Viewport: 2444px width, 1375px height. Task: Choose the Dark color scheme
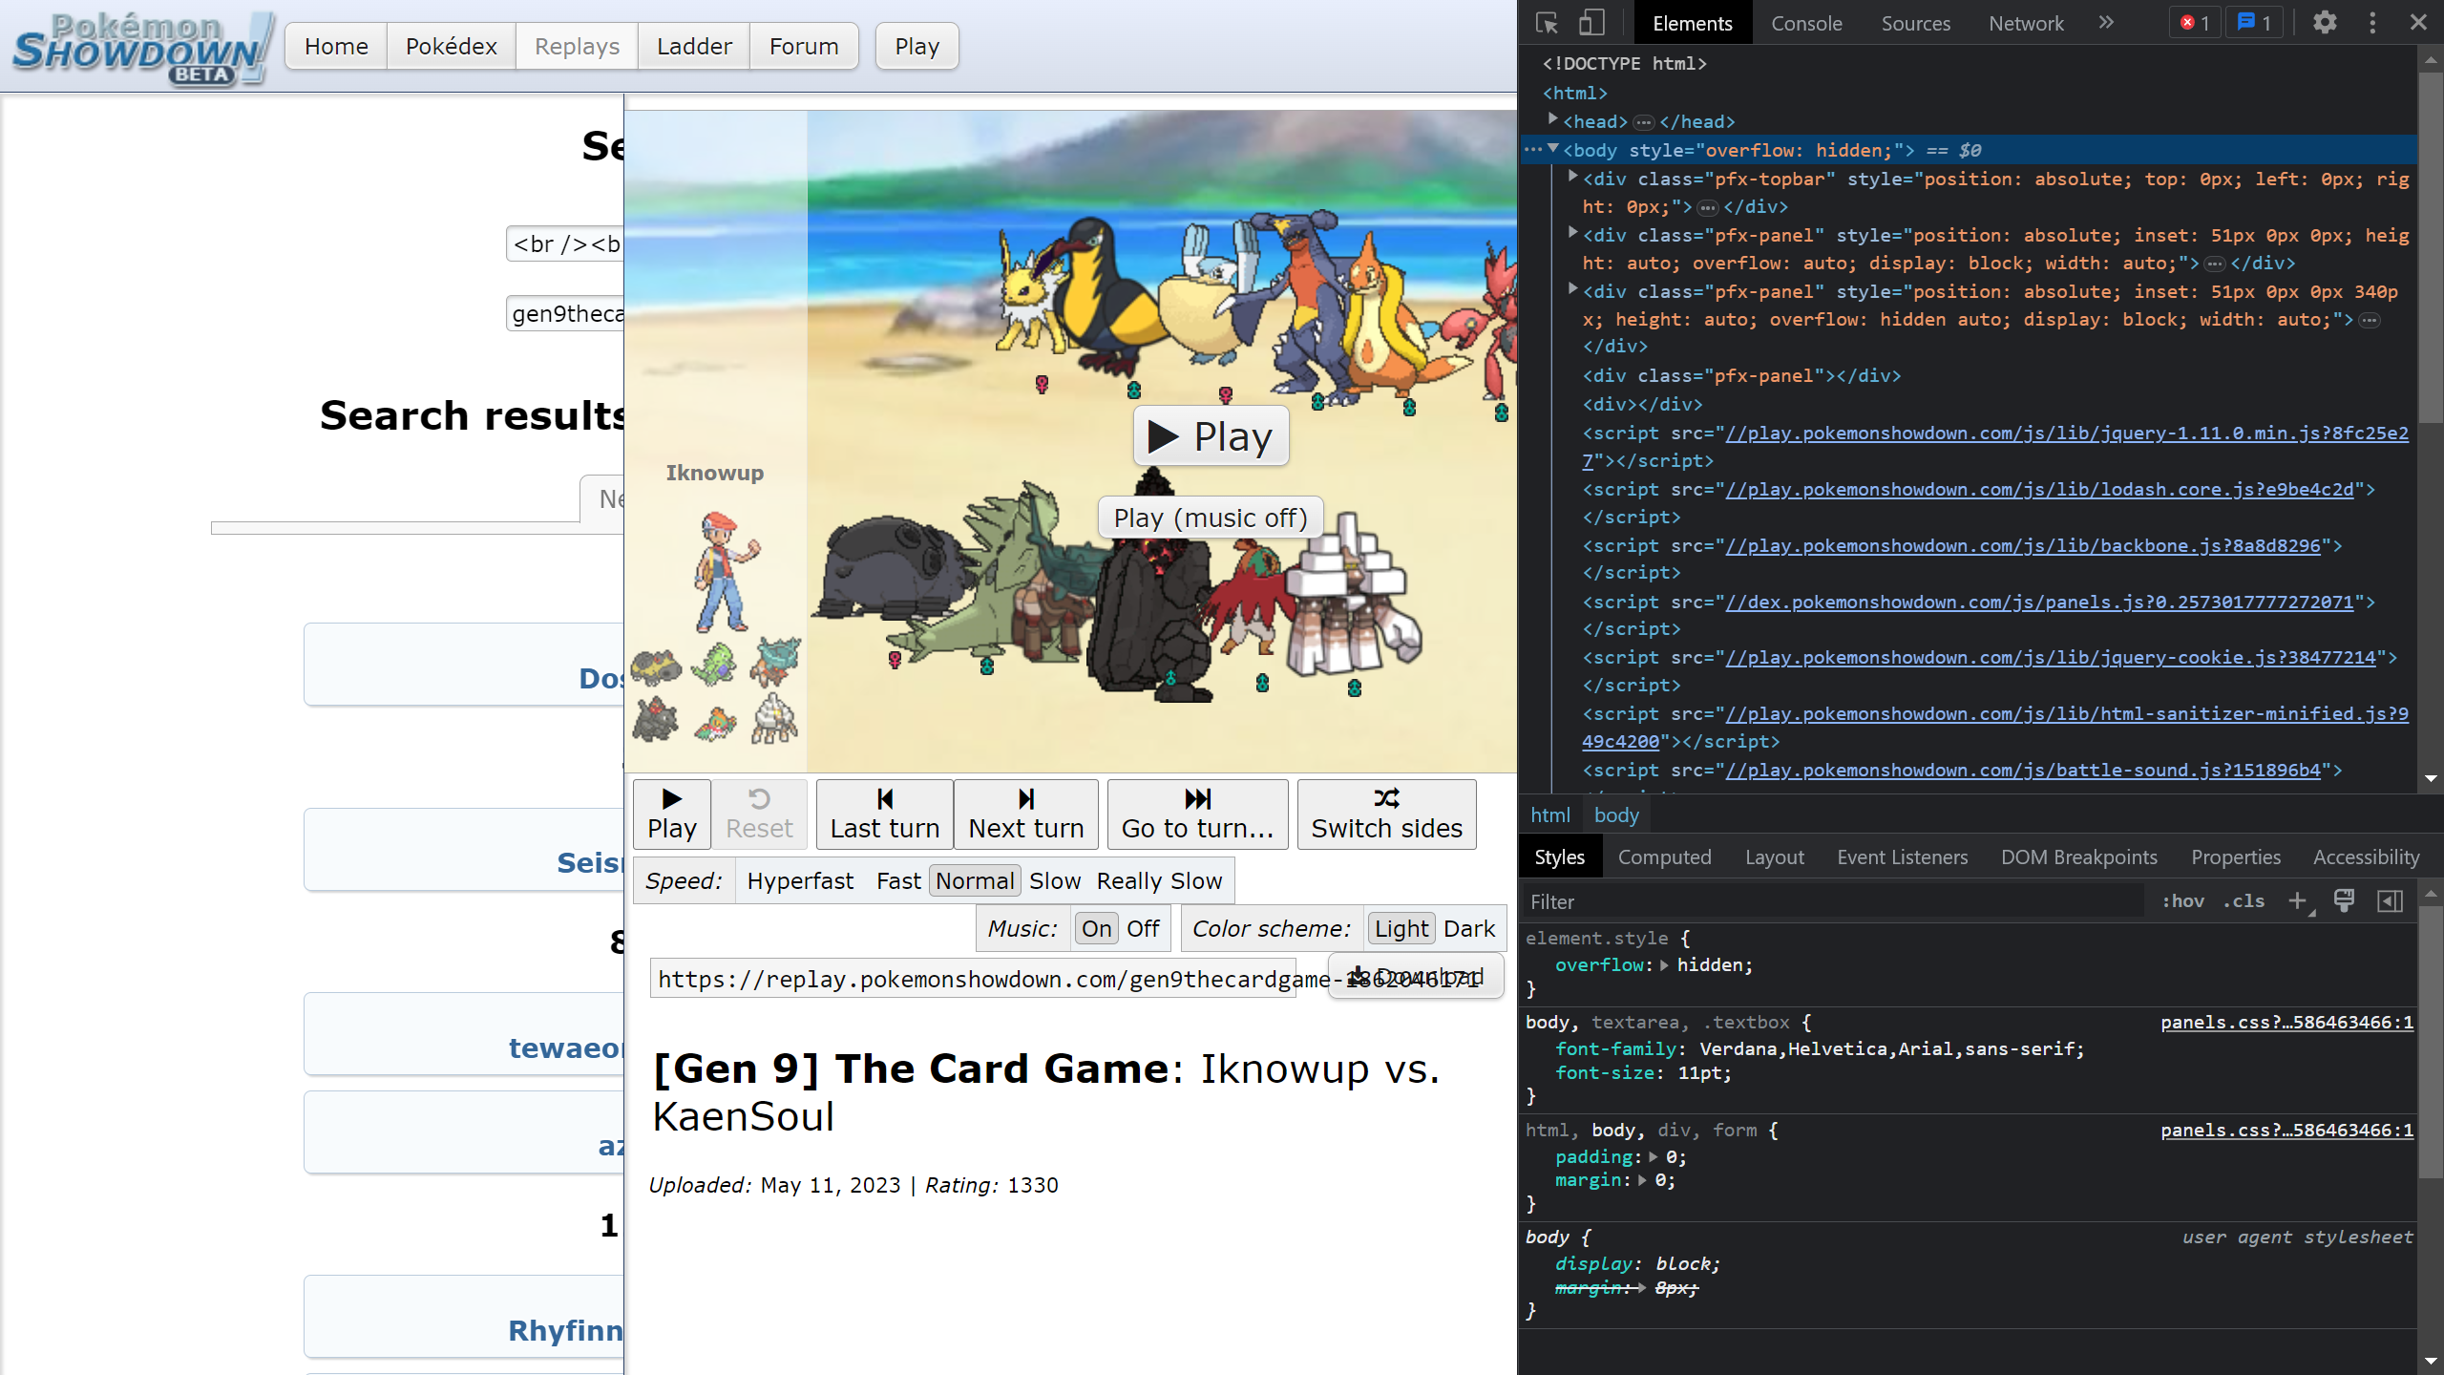[1469, 928]
